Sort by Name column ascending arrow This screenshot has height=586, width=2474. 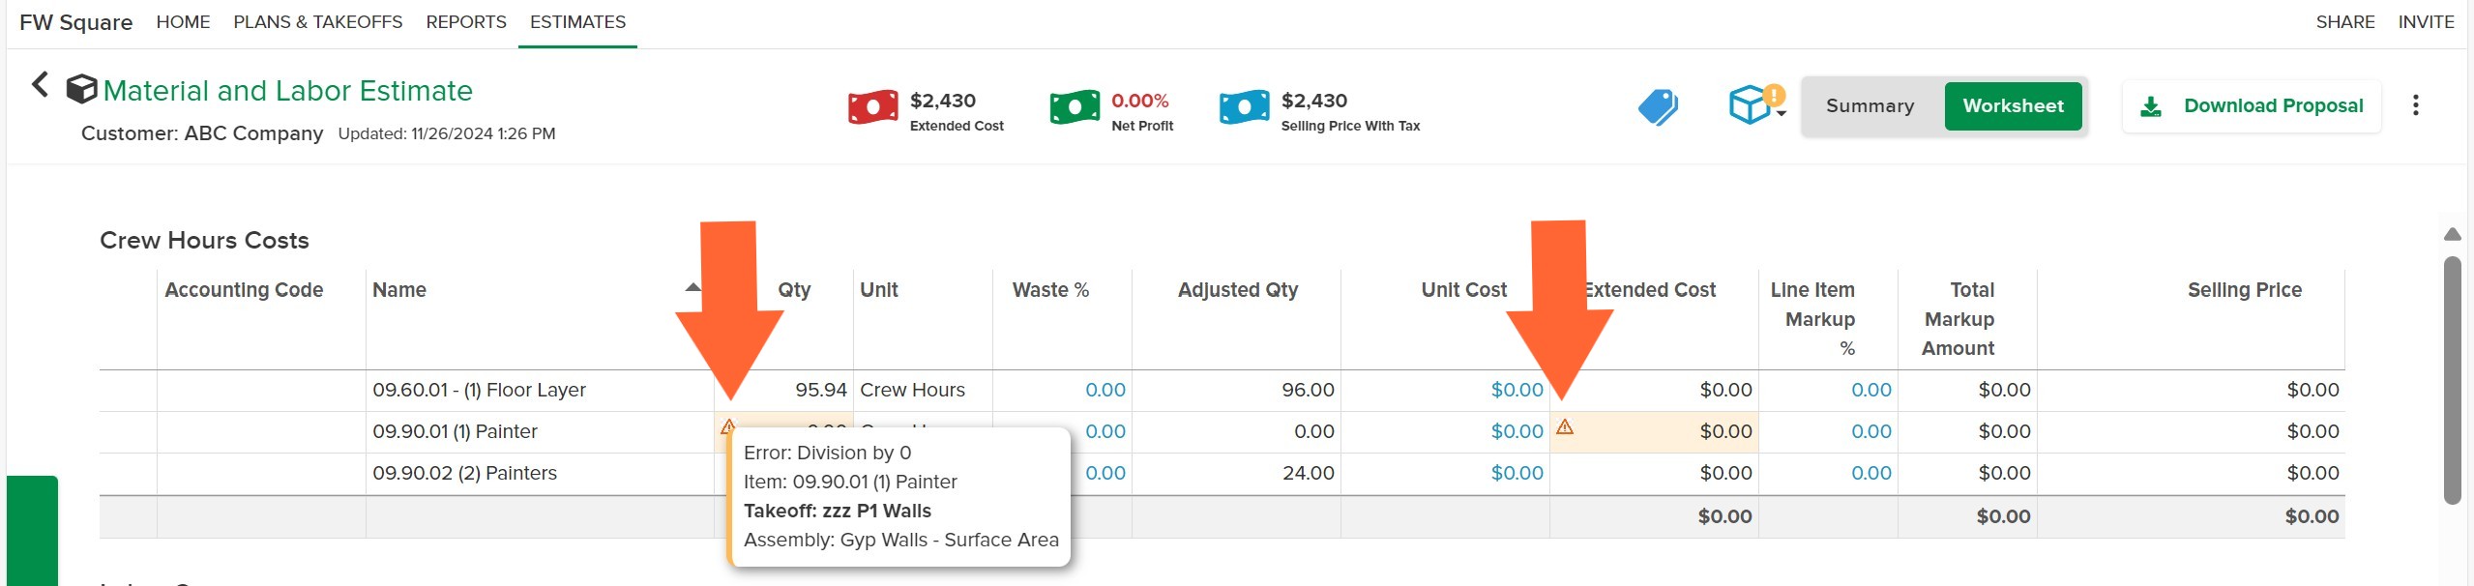(x=692, y=287)
